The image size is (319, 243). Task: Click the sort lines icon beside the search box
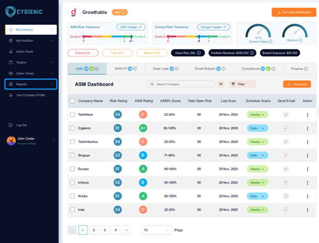point(221,84)
